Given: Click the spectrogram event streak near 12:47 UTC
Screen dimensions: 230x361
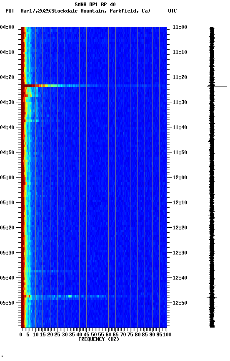Looking at the screenshot, I should coord(69,296).
